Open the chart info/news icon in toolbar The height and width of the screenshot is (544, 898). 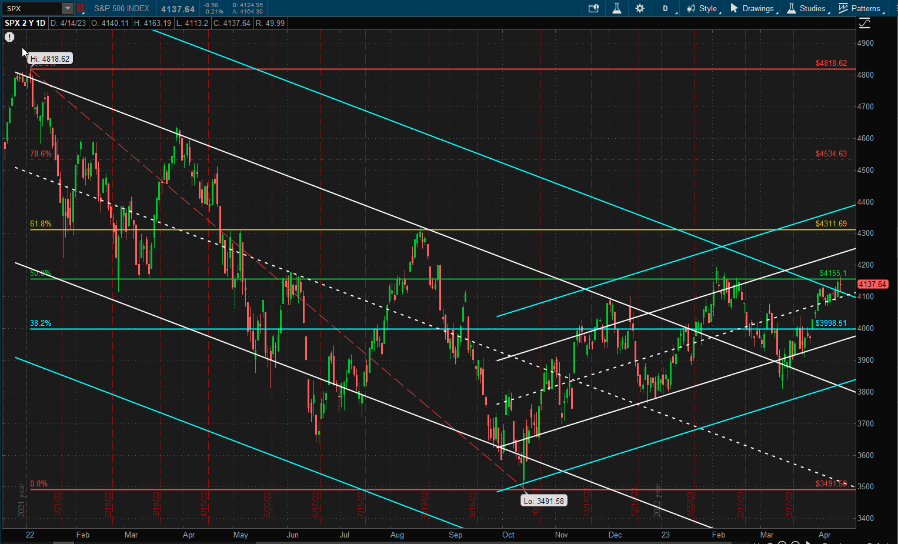click(593, 8)
